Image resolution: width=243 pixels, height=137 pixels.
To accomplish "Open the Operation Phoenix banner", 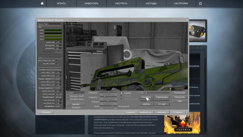I will [x=182, y=123].
